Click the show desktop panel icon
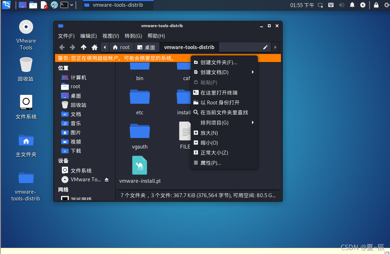390x254 pixels. coord(22,5)
